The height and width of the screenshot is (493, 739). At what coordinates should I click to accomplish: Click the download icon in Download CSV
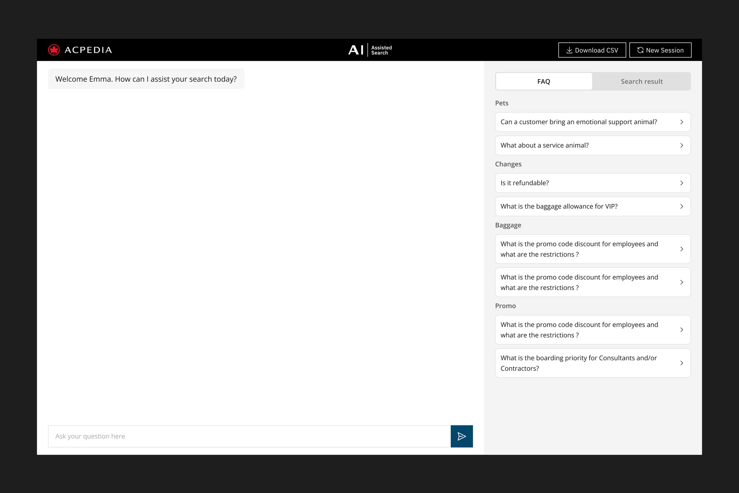coord(569,50)
